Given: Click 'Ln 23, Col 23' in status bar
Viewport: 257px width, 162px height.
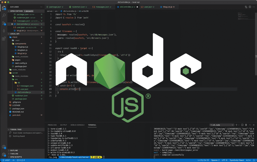Looking at the screenshot, I should pos(203,160).
